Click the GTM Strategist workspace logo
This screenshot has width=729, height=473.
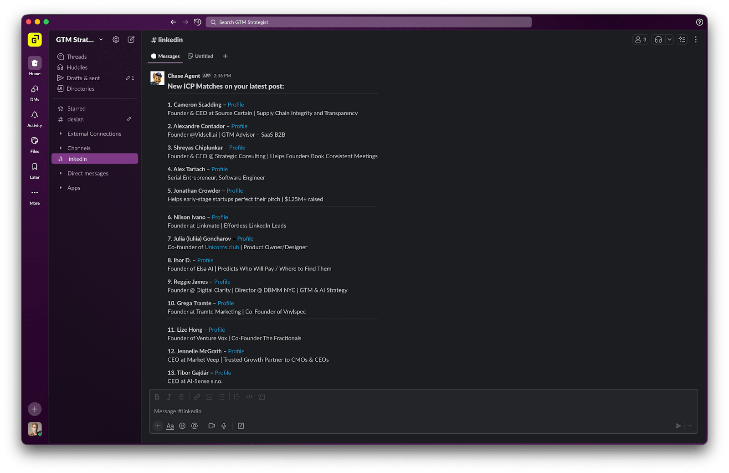(x=35, y=40)
